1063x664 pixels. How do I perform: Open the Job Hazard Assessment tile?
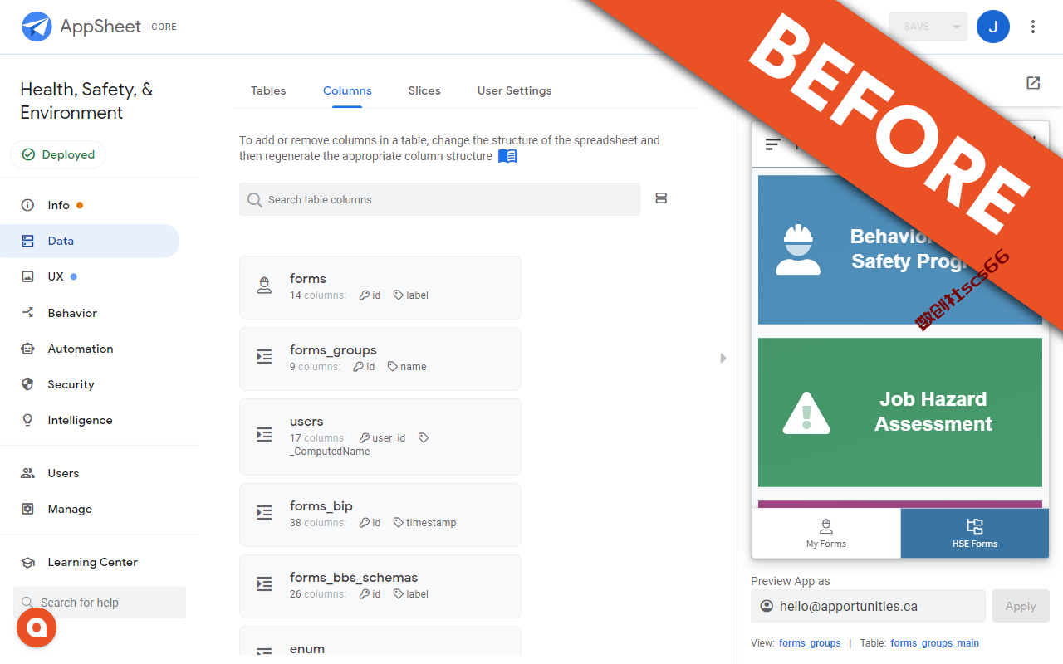click(x=900, y=412)
